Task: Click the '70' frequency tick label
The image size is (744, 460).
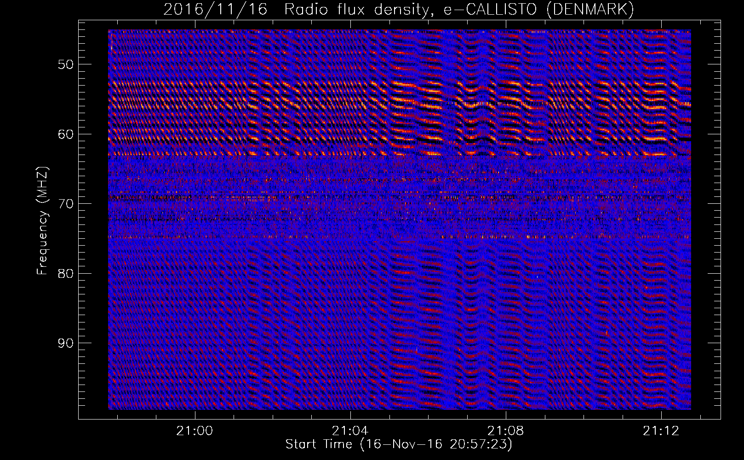Action: [65, 204]
